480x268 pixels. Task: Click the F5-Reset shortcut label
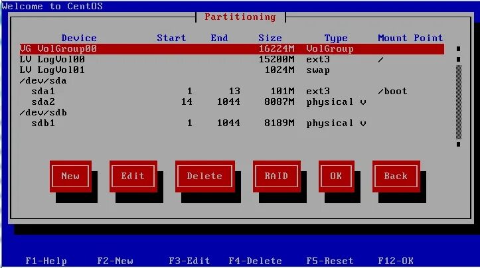(x=330, y=261)
